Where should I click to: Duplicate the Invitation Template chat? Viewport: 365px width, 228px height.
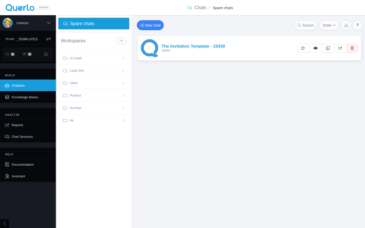pos(328,48)
